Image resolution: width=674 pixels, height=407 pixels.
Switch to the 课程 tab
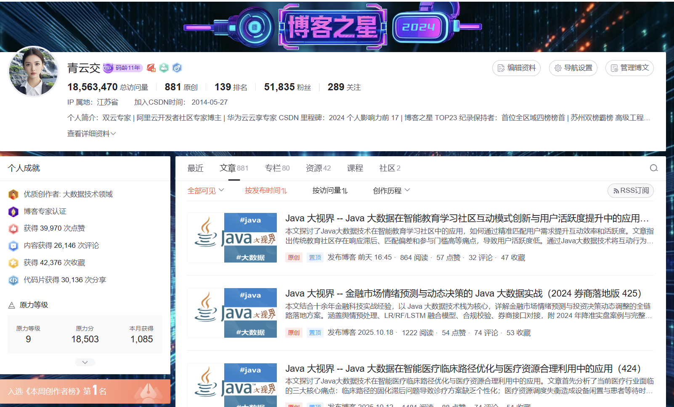[x=355, y=168]
